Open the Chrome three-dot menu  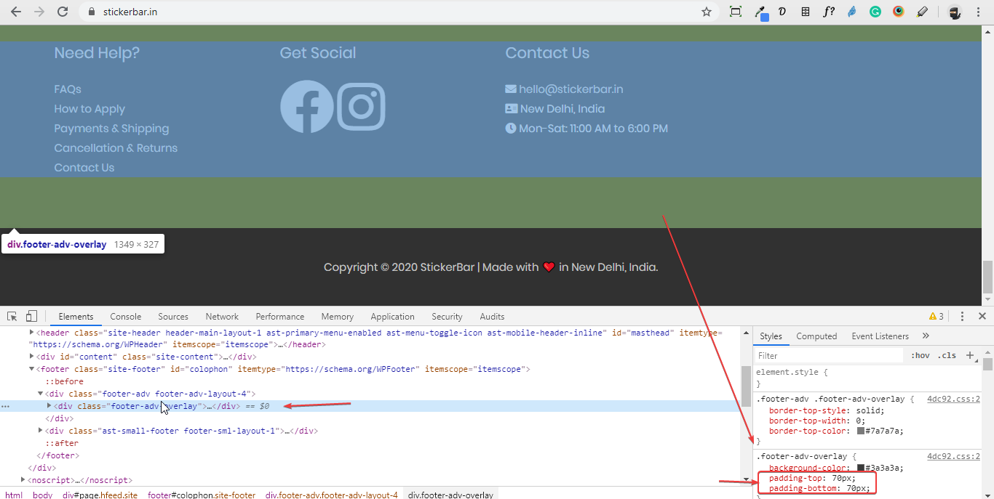coord(979,12)
